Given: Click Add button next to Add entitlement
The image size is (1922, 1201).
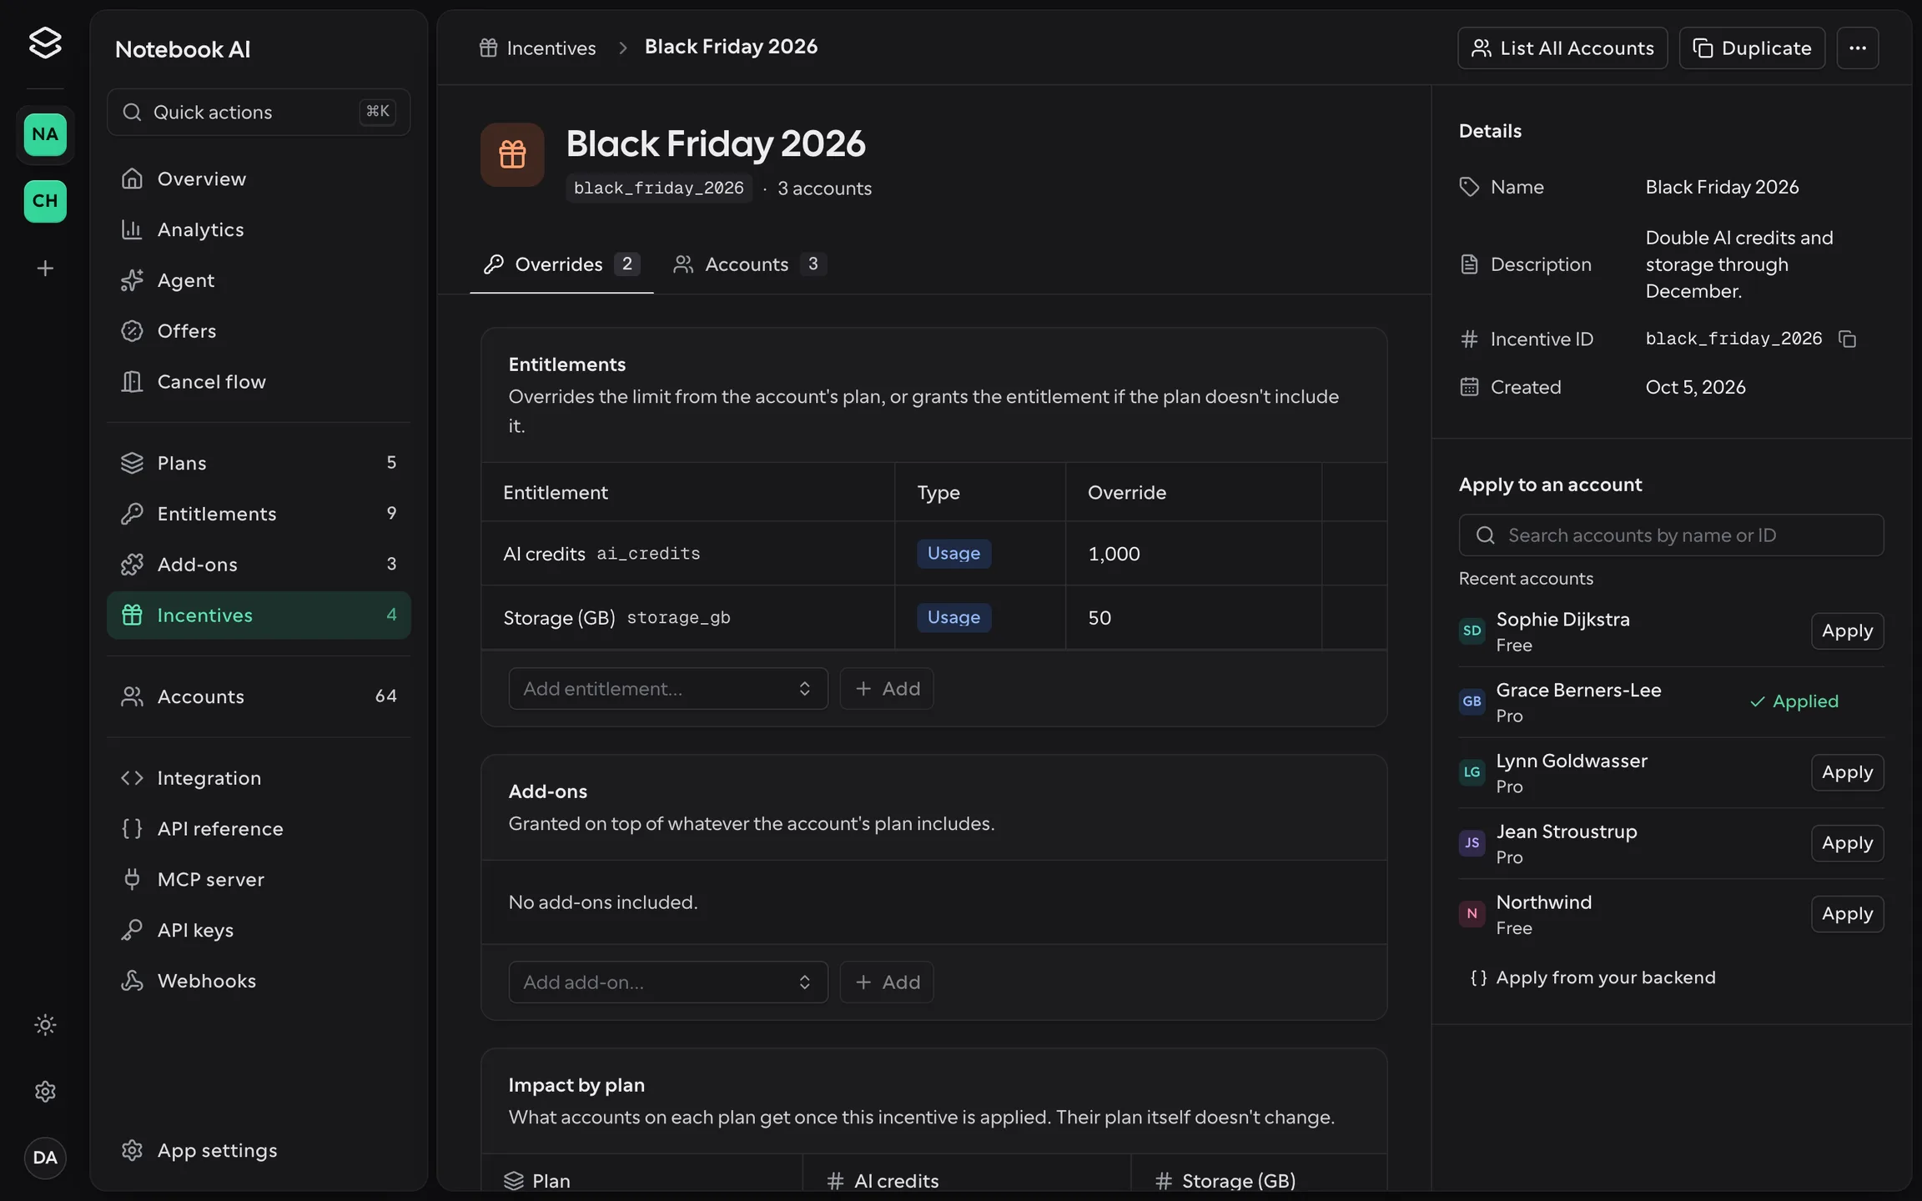Looking at the screenshot, I should click(887, 688).
